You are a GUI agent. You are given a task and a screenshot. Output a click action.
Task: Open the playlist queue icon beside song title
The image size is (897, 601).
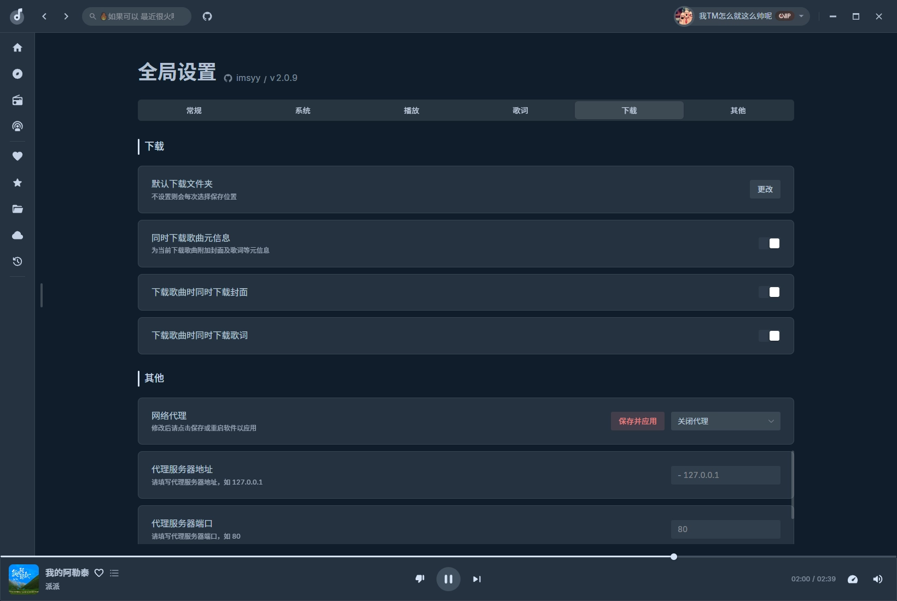(114, 573)
